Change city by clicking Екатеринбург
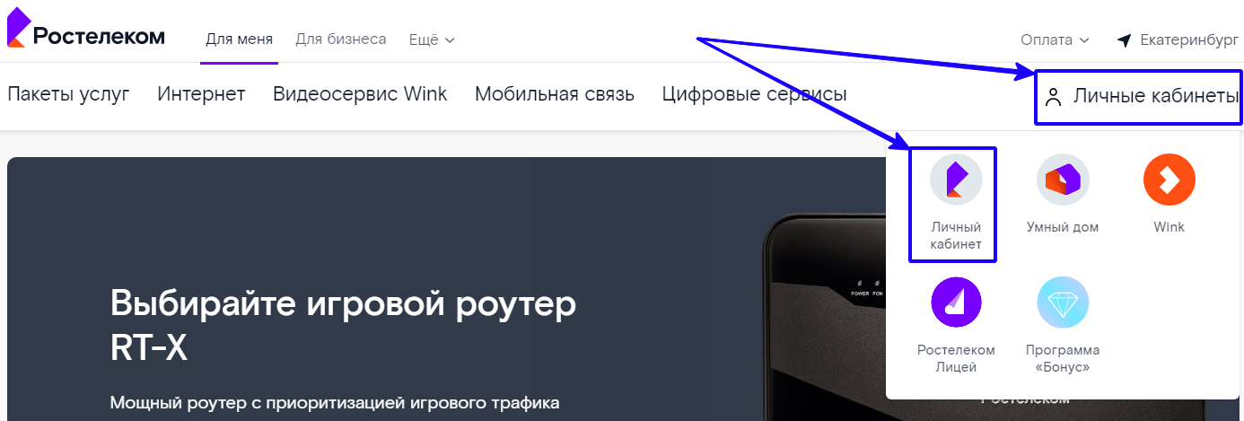Viewport: 1244px width, 421px height. (x=1188, y=40)
